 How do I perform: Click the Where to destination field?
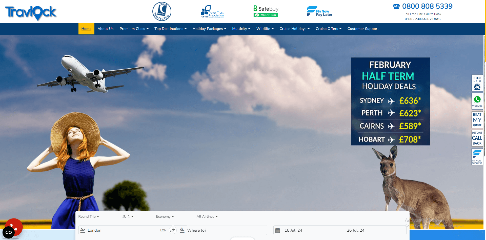[x=220, y=230]
